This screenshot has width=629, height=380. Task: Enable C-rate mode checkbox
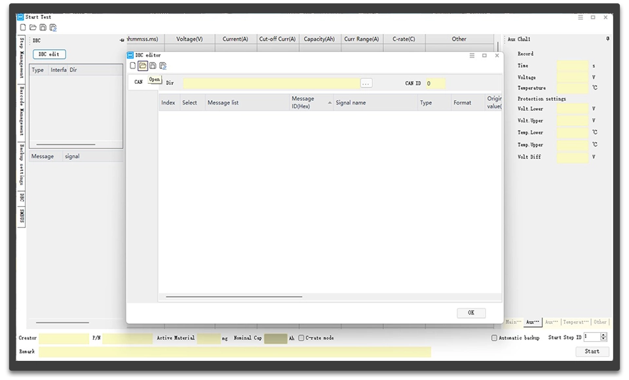(x=301, y=338)
